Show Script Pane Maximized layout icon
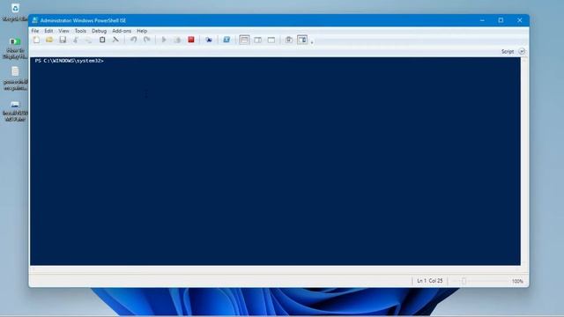The height and width of the screenshot is (317, 564). (271, 40)
